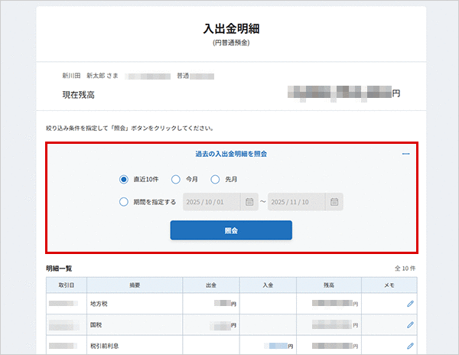Edit memo for the 地方税 row

coord(410,304)
